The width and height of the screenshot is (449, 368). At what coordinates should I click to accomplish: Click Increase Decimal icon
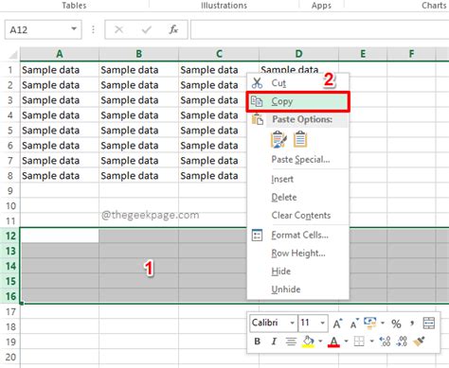tap(385, 342)
